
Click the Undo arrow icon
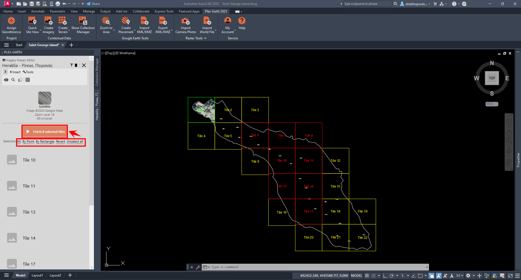click(x=64, y=4)
